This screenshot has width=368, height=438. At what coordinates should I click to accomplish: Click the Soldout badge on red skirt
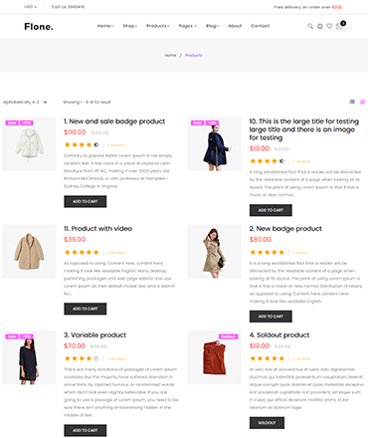tap(229, 336)
